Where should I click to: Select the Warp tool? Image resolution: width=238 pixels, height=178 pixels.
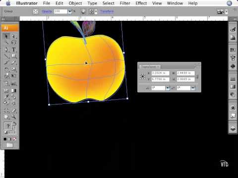[x=6, y=76]
